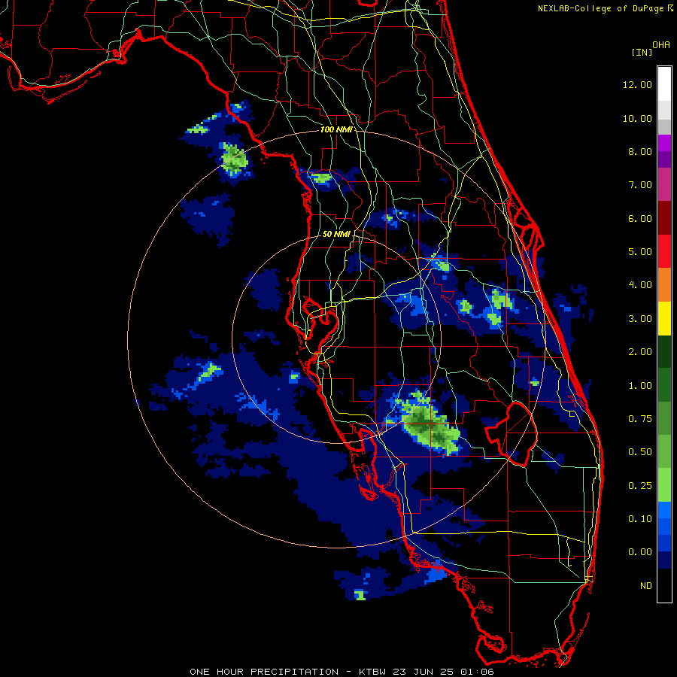Select the bright red swatch in the color scale
This screenshot has width=677, height=677.
tap(664, 251)
